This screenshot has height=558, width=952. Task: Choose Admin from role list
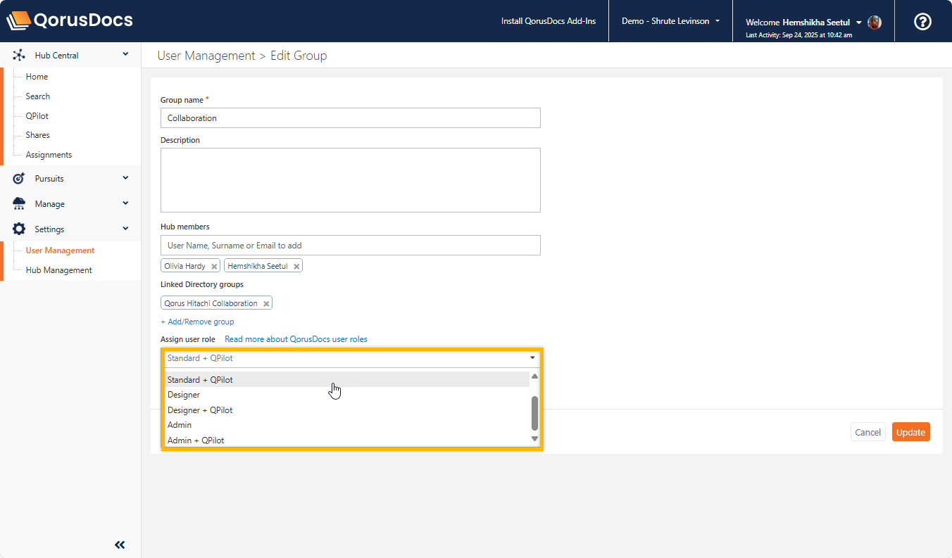180,425
